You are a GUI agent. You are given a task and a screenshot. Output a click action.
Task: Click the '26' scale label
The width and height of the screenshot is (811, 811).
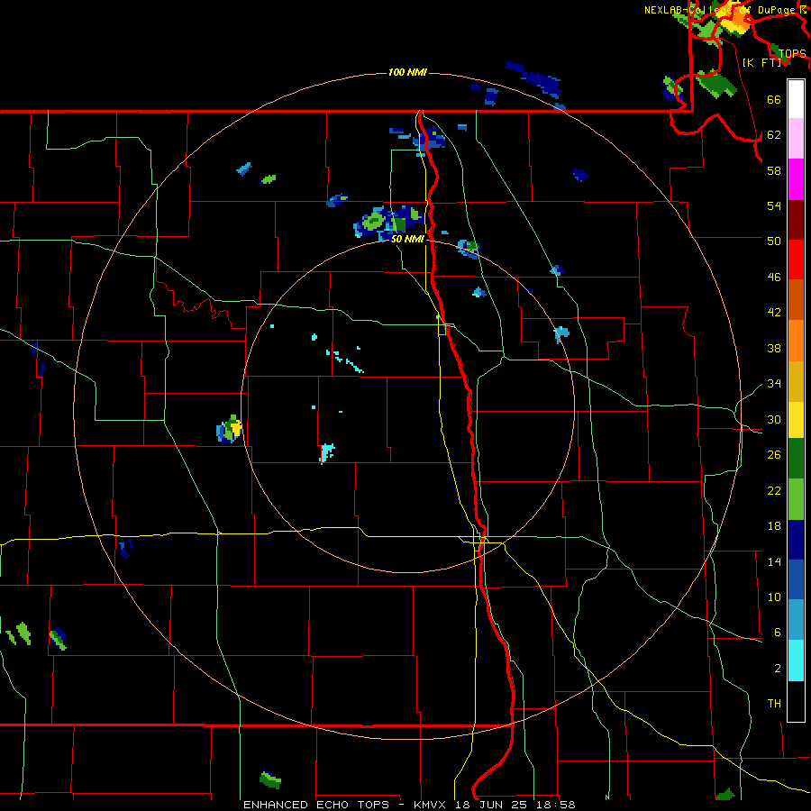click(774, 455)
